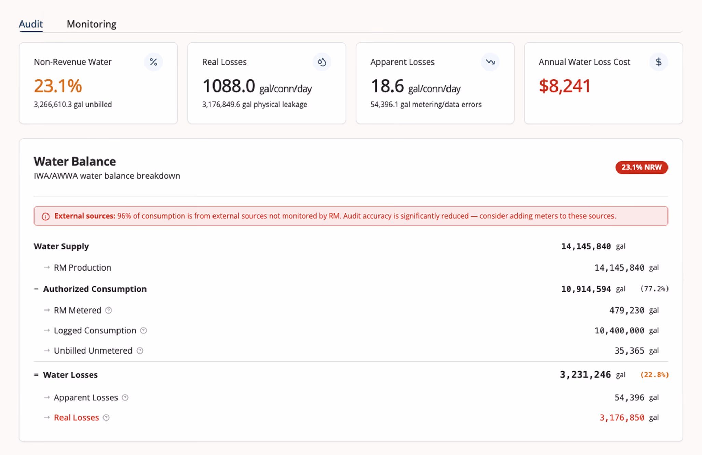Click the 23.1% Non-Revenue Water value

[58, 86]
